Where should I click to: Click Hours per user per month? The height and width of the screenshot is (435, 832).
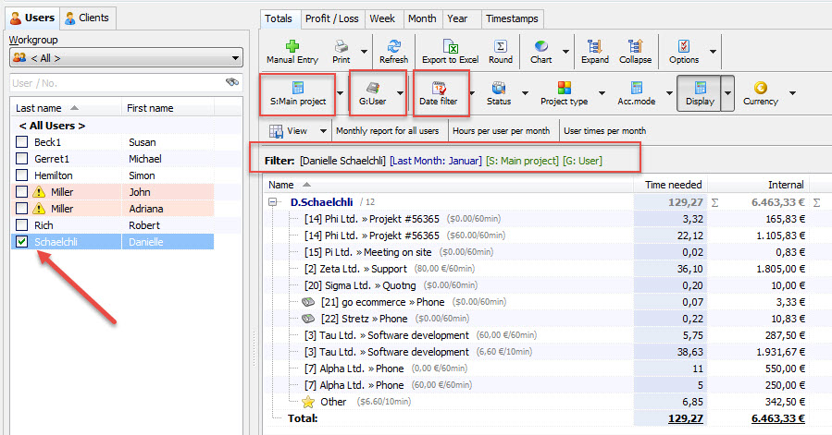501,131
